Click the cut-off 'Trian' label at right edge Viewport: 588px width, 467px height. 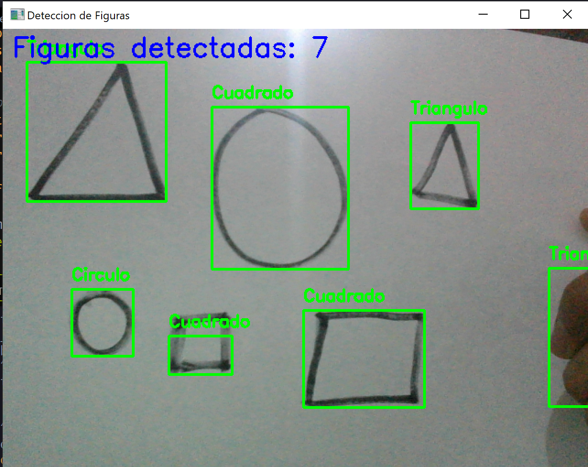click(x=568, y=254)
